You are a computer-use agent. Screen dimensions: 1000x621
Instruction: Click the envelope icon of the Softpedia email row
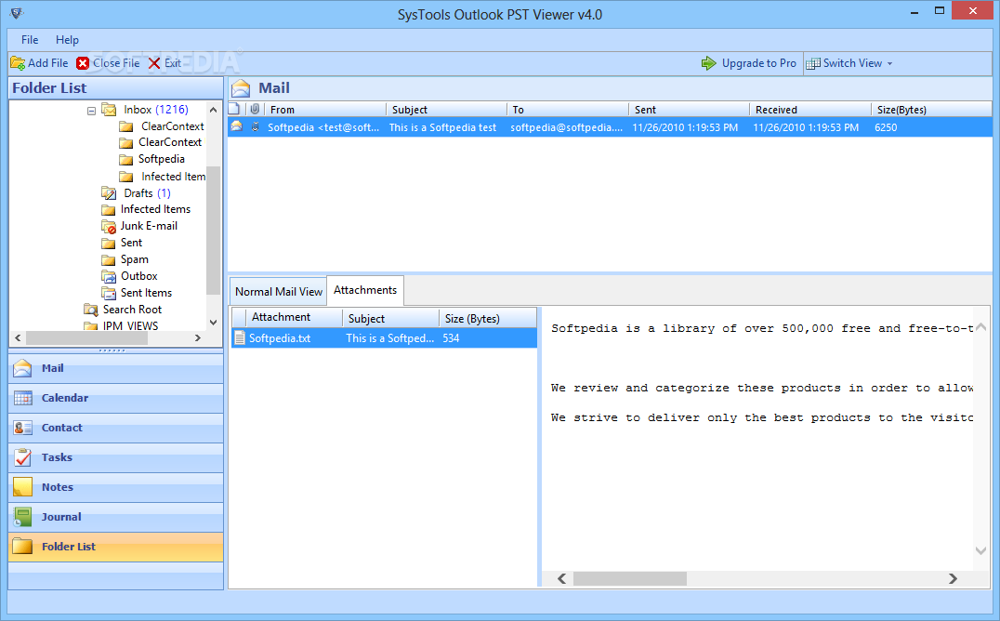pos(237,126)
